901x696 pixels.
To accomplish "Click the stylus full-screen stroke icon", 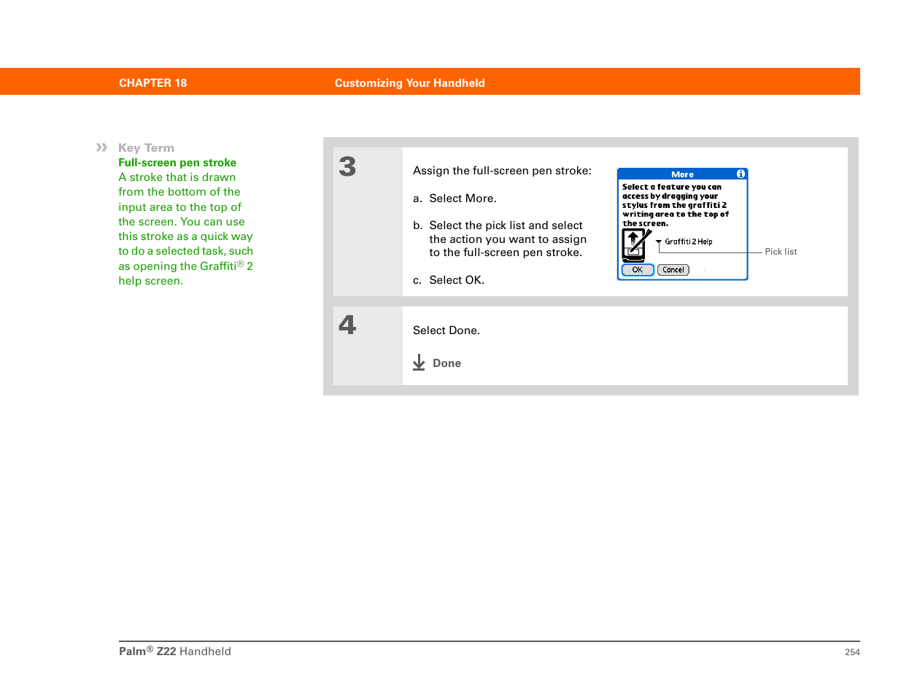I will click(x=636, y=245).
